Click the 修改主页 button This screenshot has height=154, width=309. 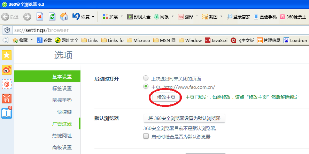[x=166, y=97]
